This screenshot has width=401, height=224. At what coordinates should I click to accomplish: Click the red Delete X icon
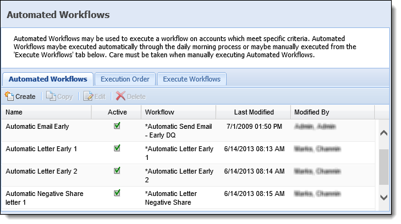[120, 96]
